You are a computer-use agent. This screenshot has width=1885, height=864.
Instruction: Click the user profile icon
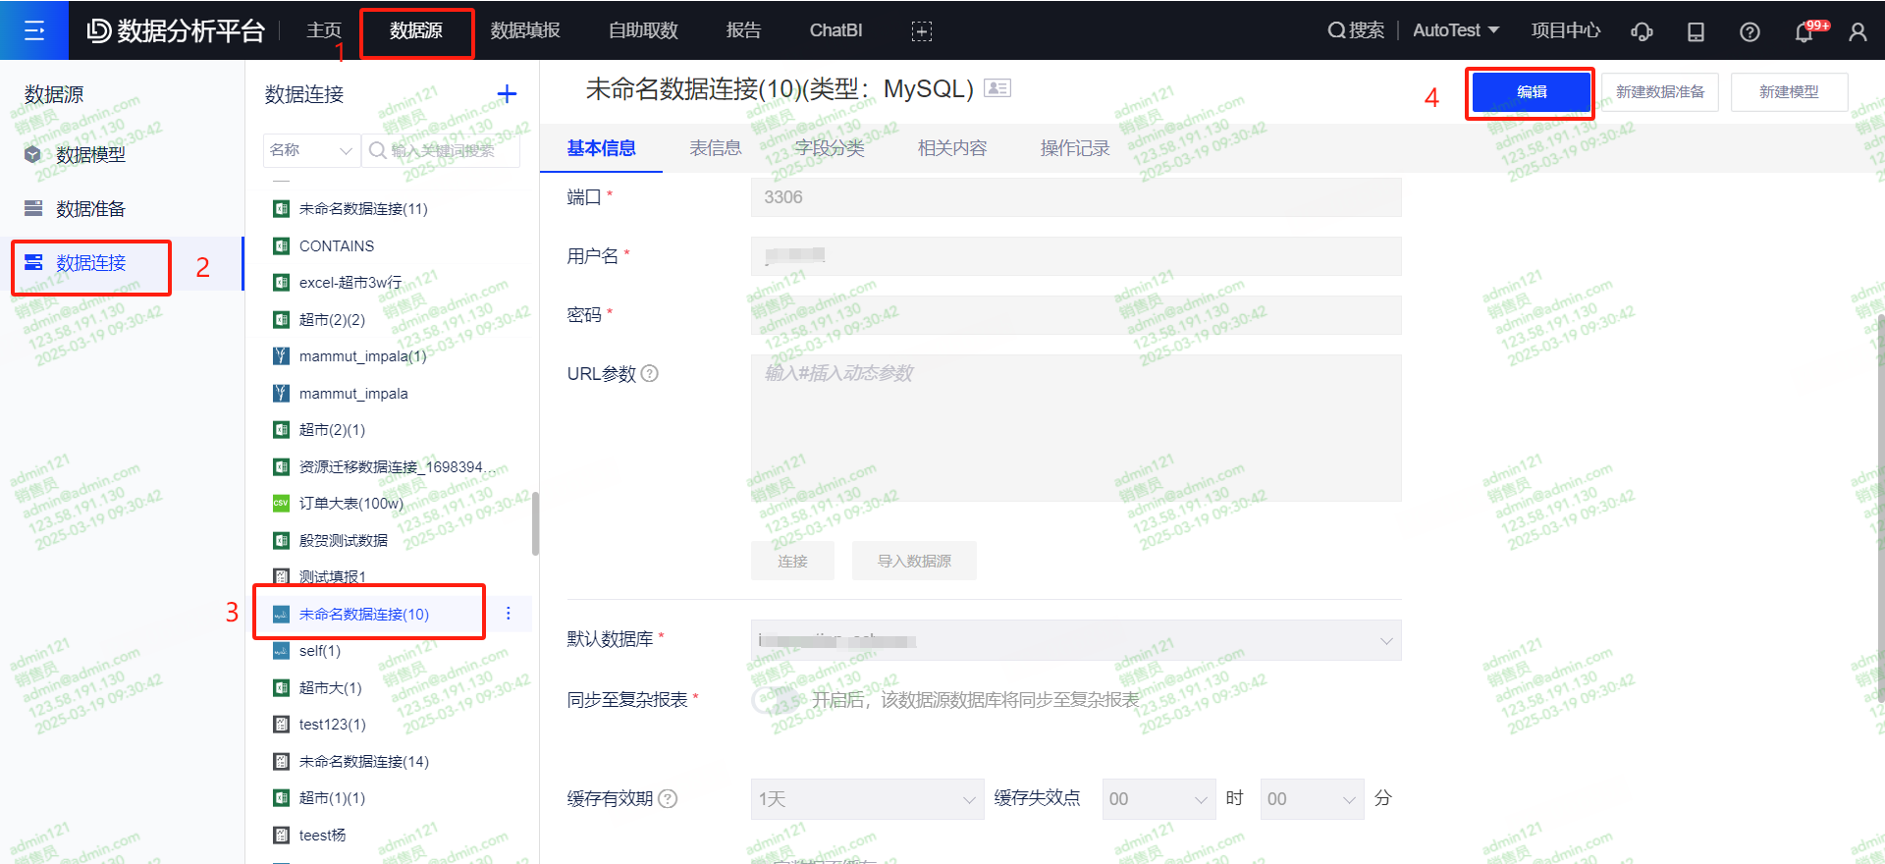1858,31
